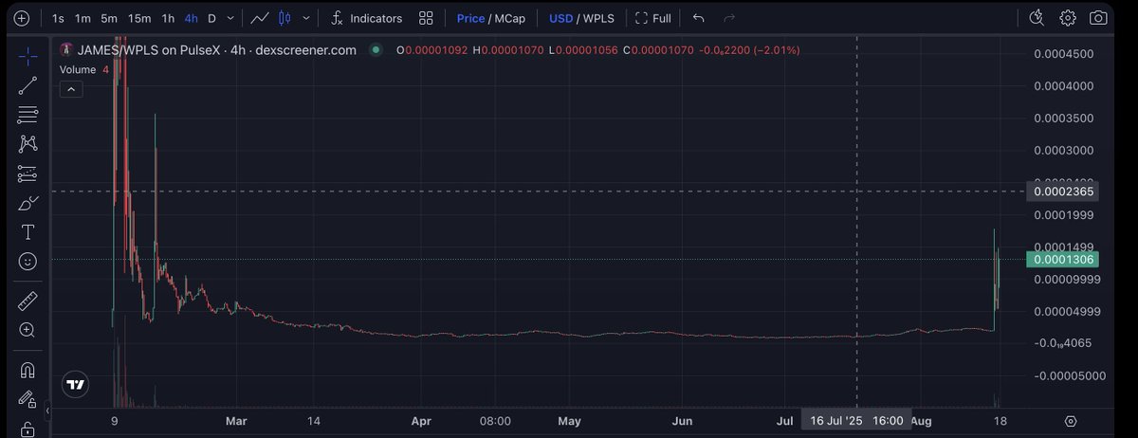The height and width of the screenshot is (438, 1138).
Task: Select the 15m timeframe
Action: pyautogui.click(x=139, y=18)
